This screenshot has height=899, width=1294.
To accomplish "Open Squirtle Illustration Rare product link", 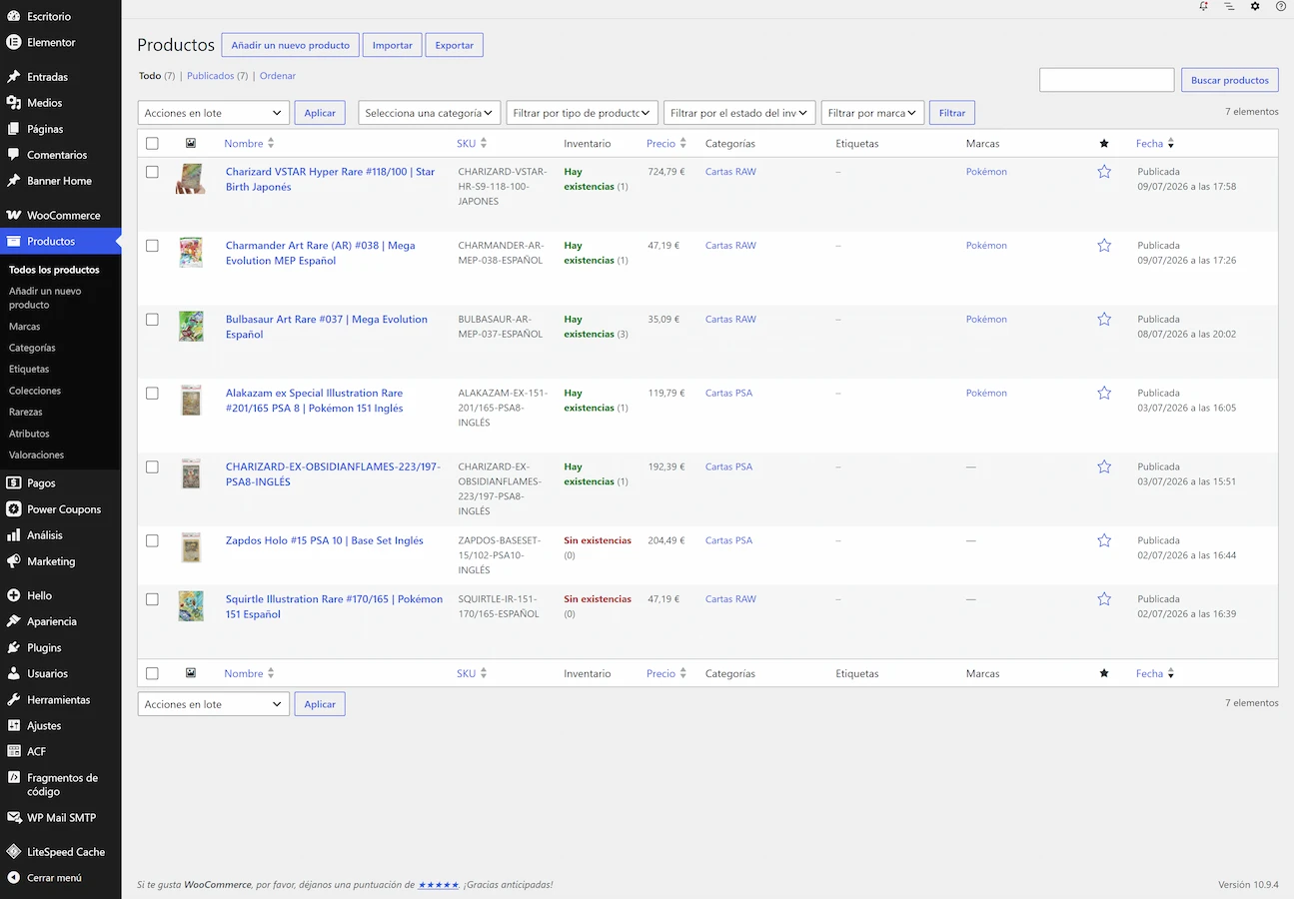I will (334, 606).
